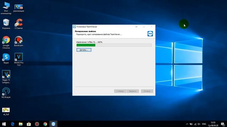The image size is (227, 127).
Task: Launch CCleaner from the desktop
Action: click(18, 24)
